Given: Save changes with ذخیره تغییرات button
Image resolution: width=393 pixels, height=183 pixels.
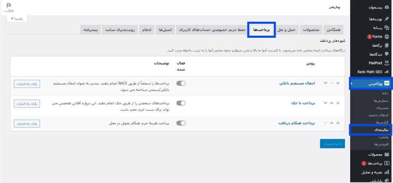Looking at the screenshot, I should tap(332, 143).
